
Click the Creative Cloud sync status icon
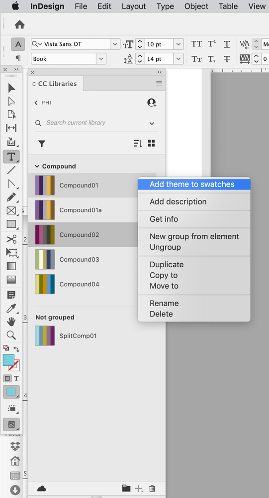(x=41, y=489)
